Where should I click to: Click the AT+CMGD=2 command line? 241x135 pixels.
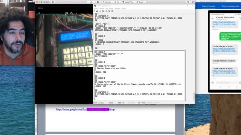click(x=100, y=36)
